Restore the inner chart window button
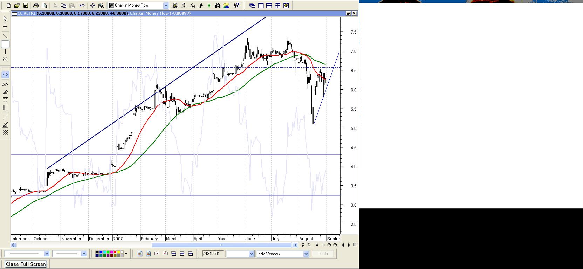Viewport: 583px width, 269px height. tap(348, 13)
